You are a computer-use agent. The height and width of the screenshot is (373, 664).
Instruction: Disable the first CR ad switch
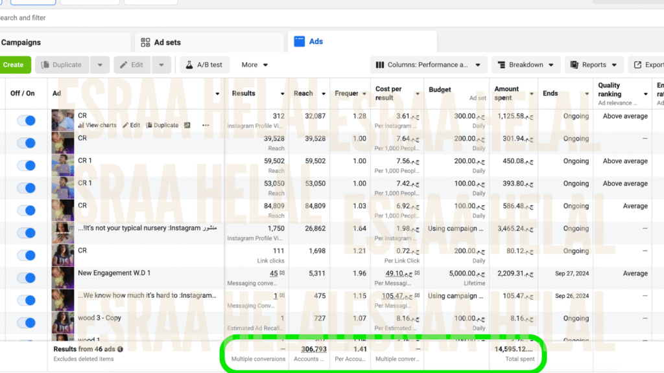point(26,120)
